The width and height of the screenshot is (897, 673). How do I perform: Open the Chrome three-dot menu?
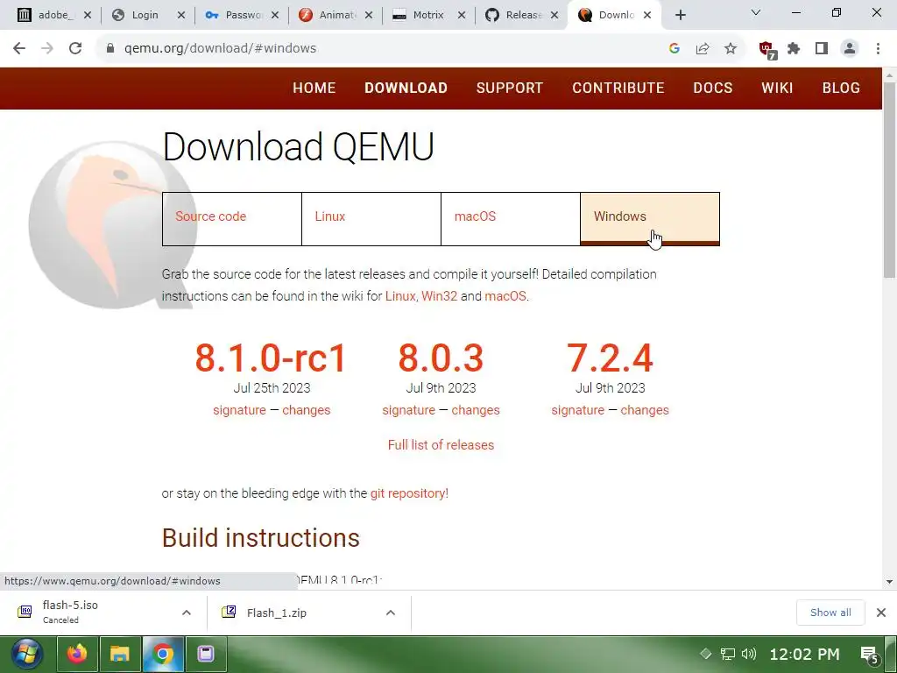[x=878, y=49]
